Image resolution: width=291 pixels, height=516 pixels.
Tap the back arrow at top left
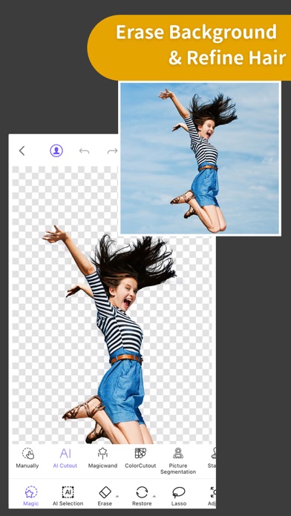click(x=22, y=150)
